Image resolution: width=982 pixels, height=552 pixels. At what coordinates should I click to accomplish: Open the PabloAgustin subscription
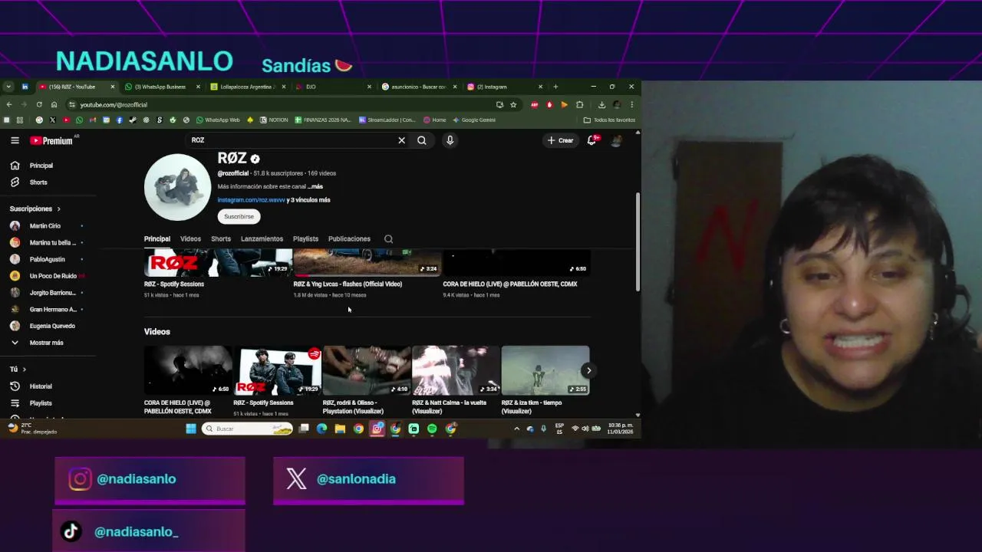[x=47, y=259]
